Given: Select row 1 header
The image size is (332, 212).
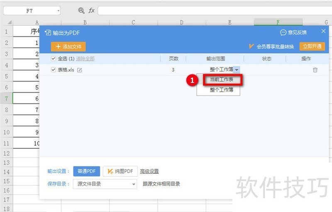Looking at the screenshot, I should tap(6, 31).
